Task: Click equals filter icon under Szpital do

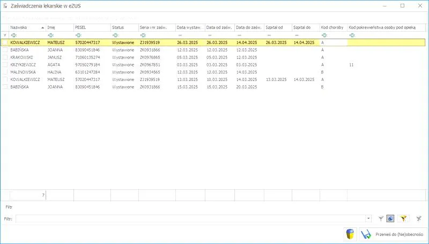Action: click(297, 35)
